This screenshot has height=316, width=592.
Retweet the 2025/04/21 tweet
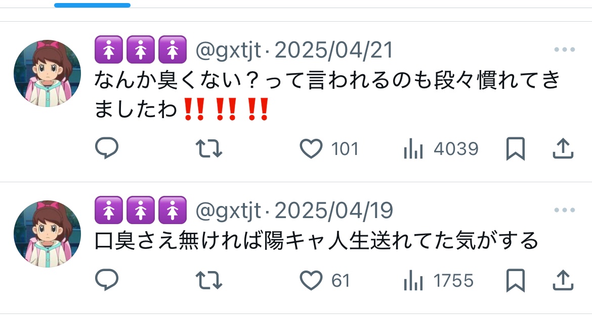pyautogui.click(x=209, y=148)
